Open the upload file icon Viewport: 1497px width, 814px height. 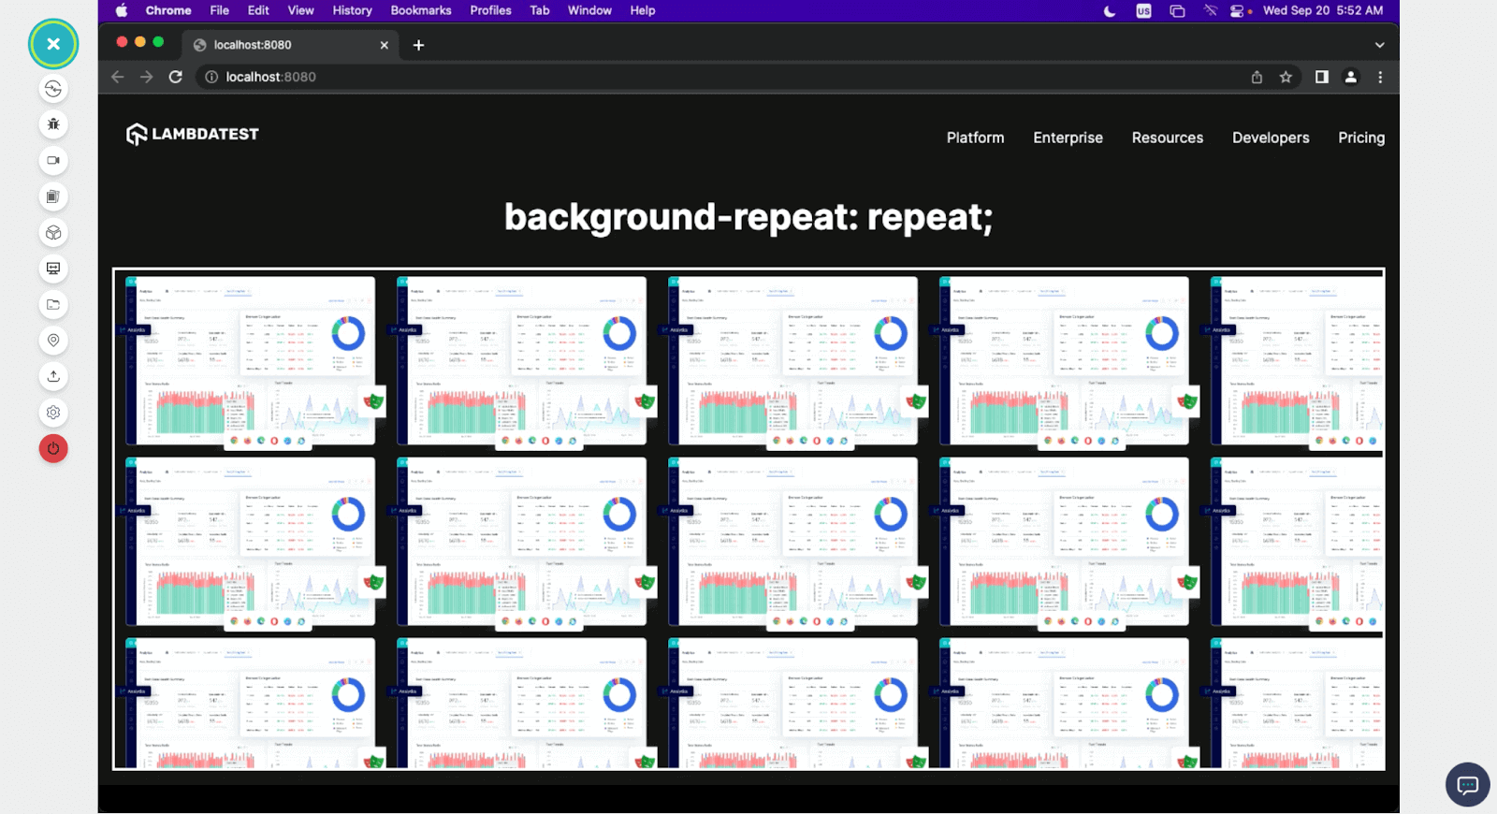pos(53,376)
